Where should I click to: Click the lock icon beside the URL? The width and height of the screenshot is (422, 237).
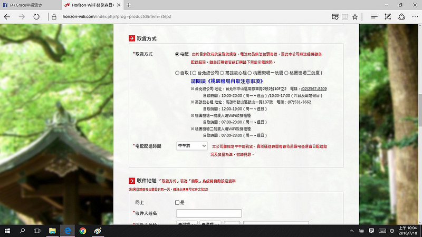point(54,17)
